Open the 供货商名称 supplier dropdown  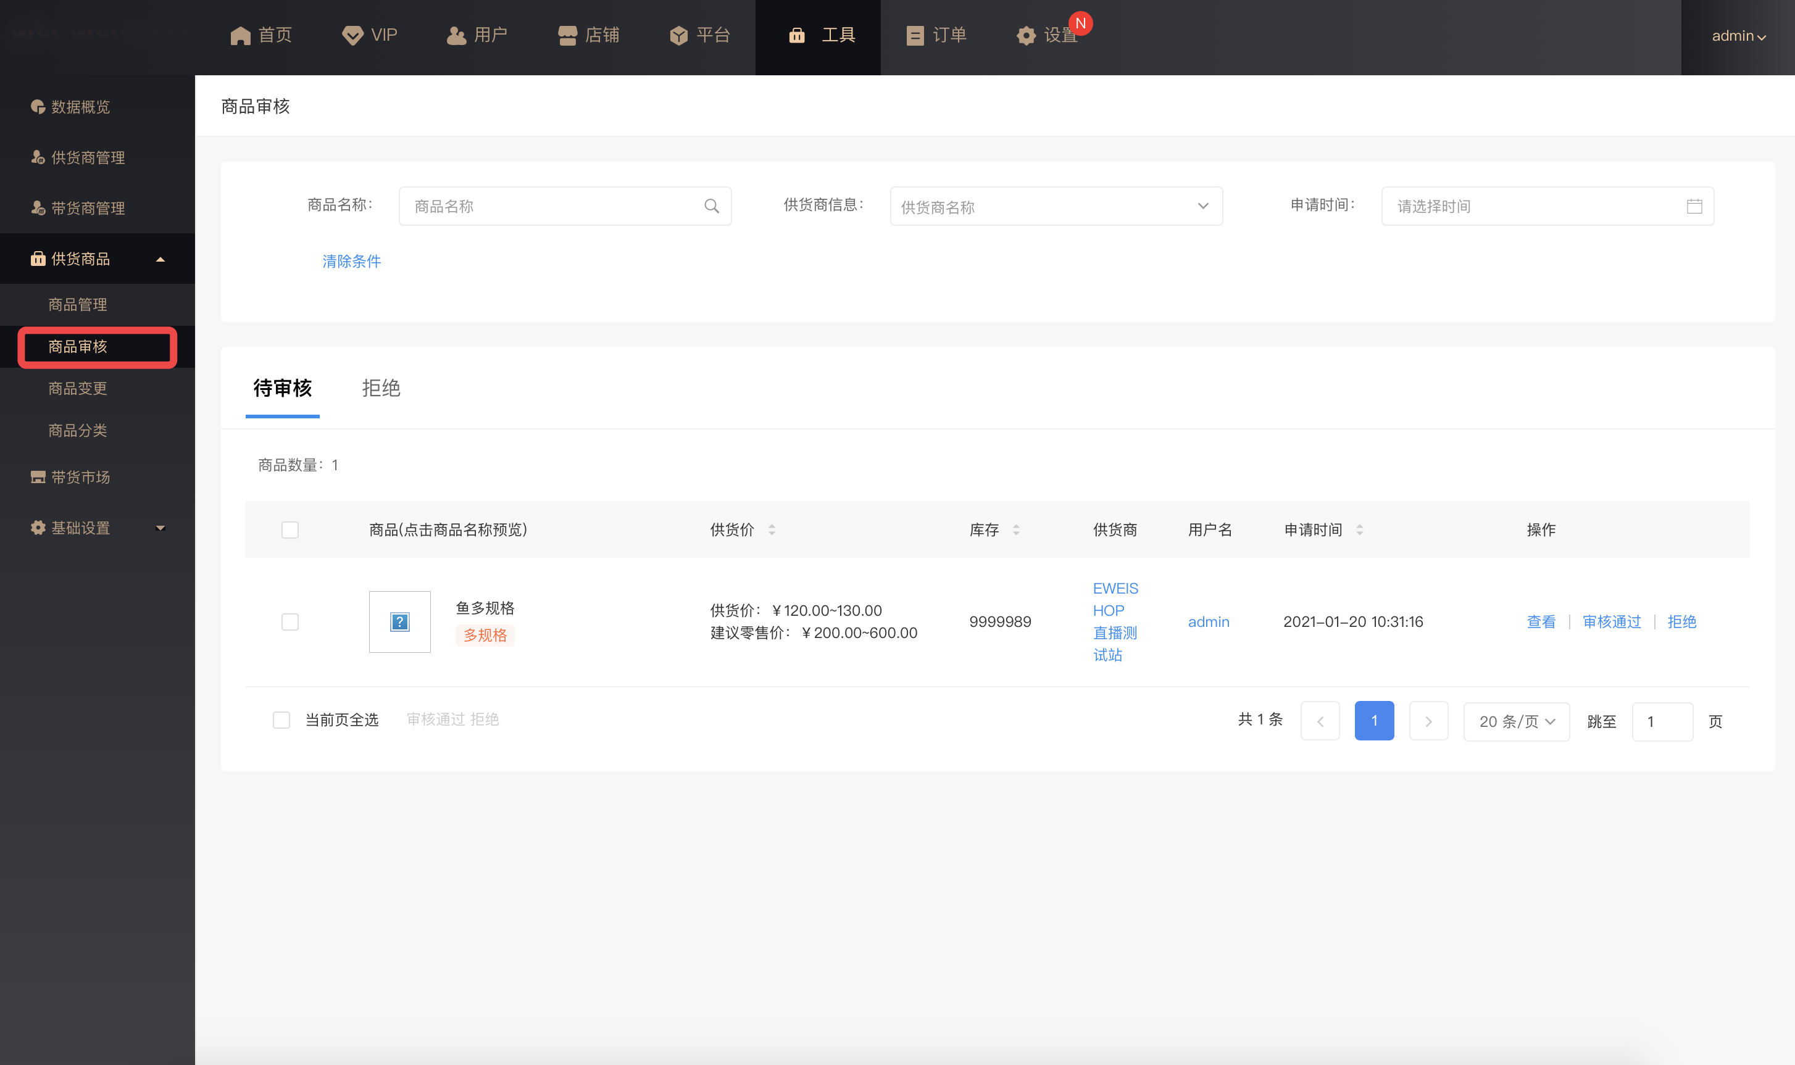click(x=1056, y=206)
